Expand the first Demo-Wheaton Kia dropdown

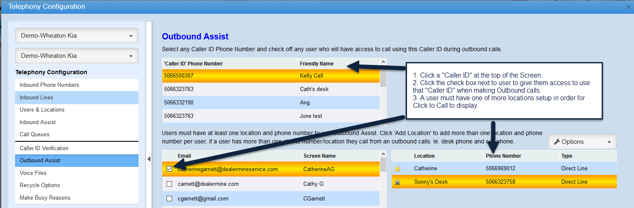coord(77,36)
